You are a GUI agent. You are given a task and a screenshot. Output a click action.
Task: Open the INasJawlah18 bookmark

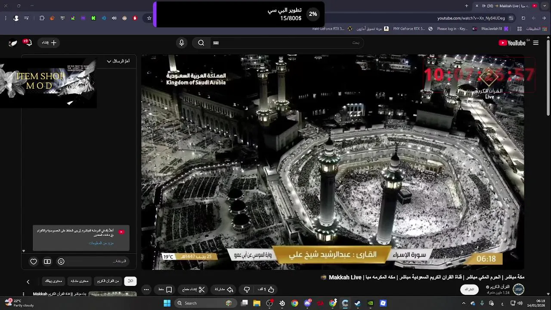495,29
